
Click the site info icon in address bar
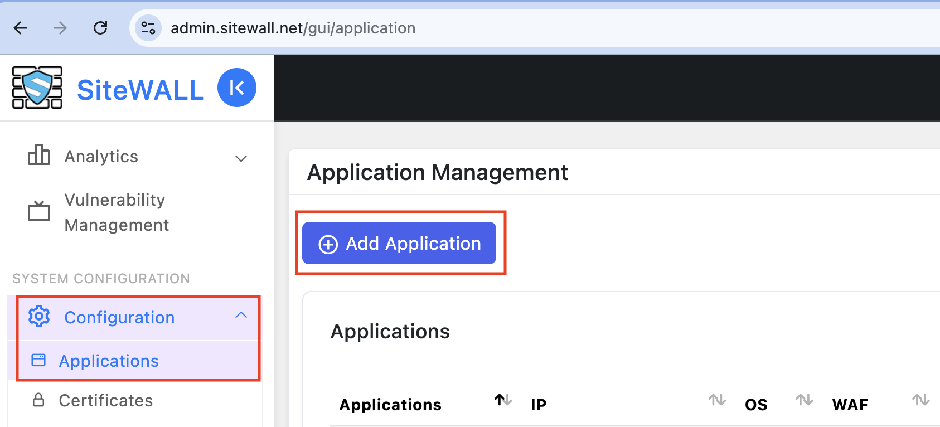pos(148,28)
